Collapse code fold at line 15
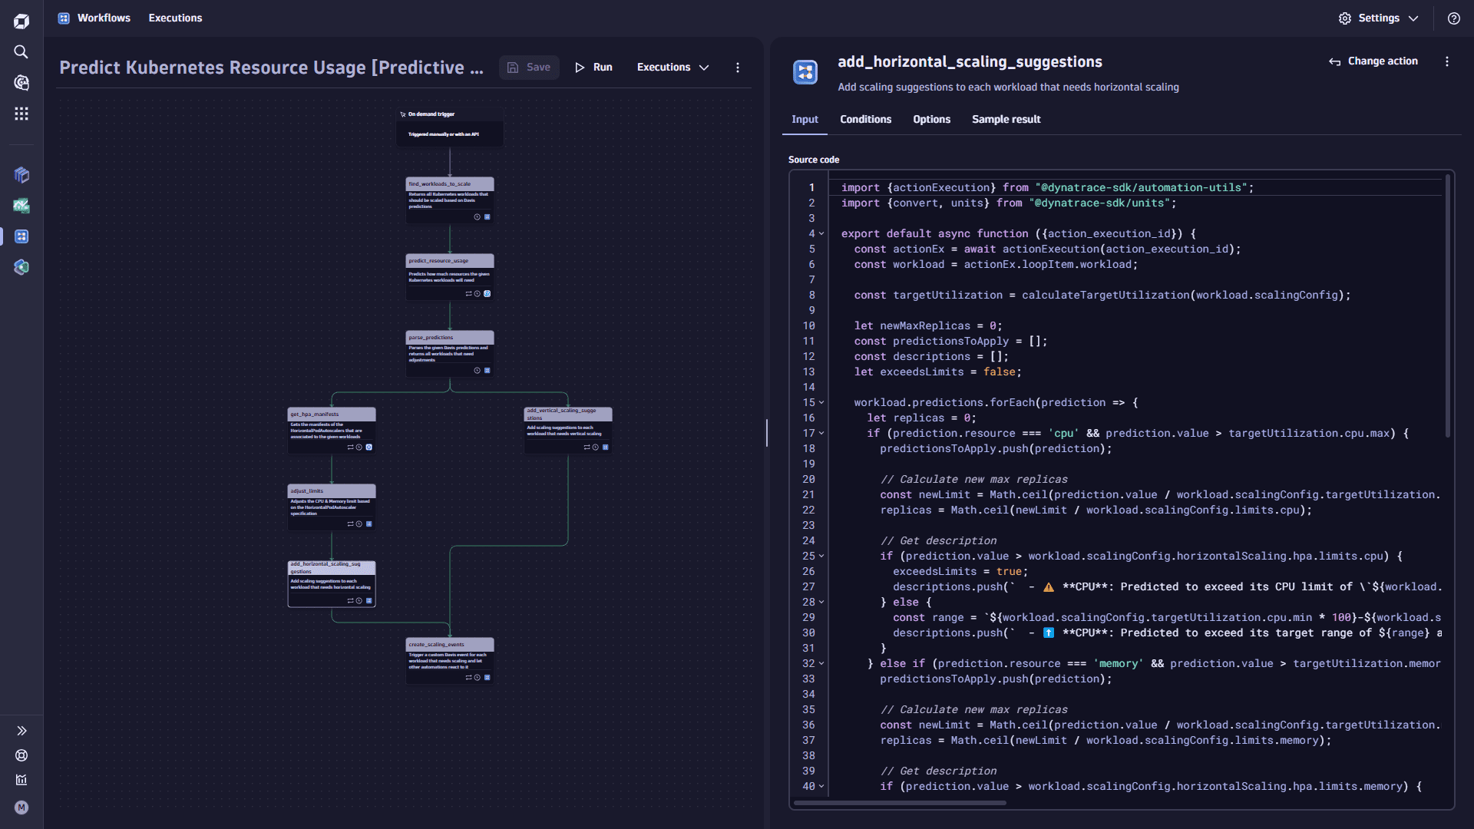 pos(821,403)
